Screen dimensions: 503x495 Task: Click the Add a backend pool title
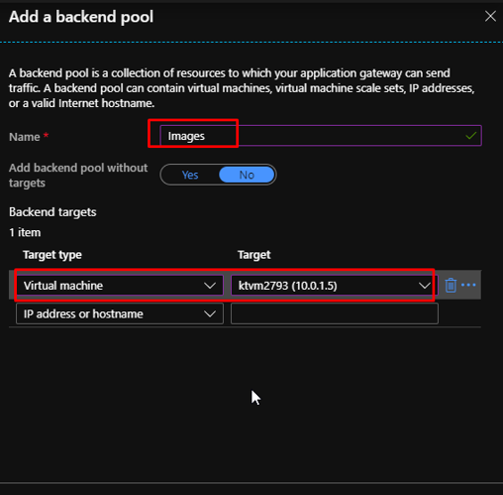(x=81, y=17)
